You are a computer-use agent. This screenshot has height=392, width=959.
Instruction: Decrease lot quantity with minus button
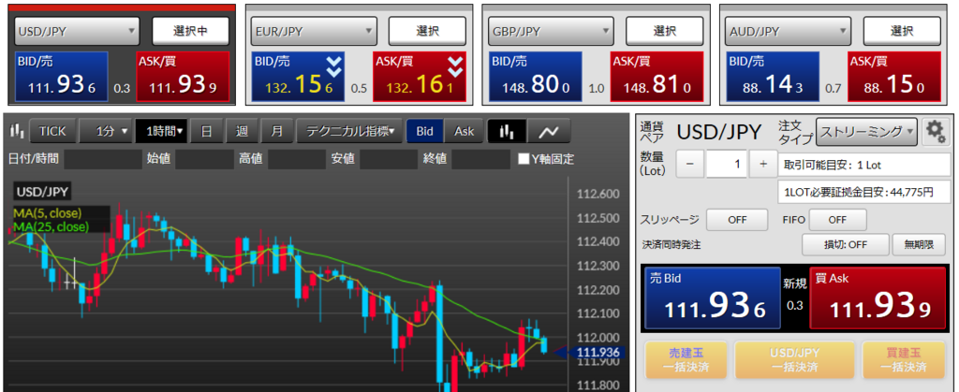coord(690,164)
